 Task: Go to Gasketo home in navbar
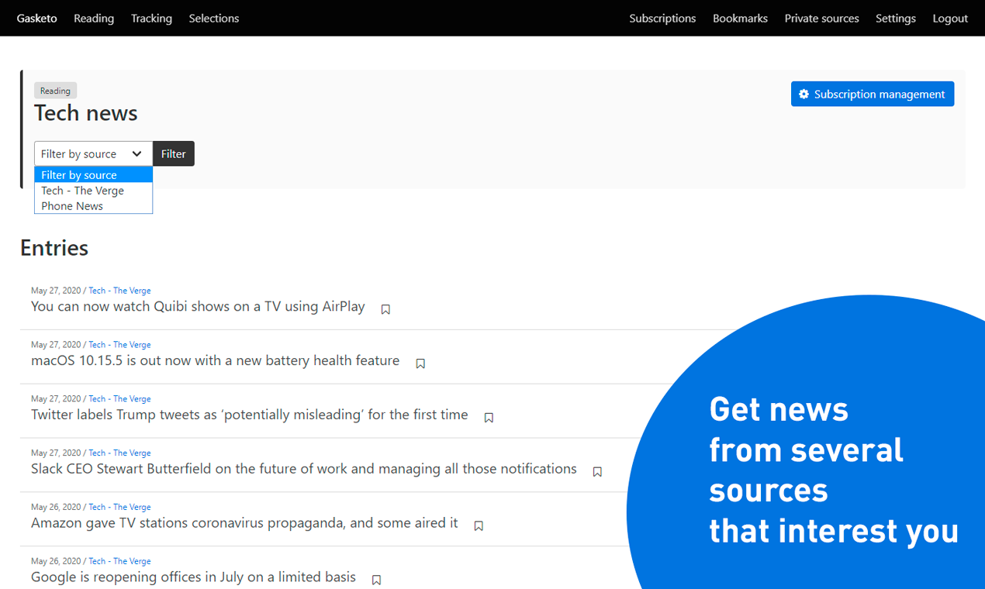[x=37, y=18]
